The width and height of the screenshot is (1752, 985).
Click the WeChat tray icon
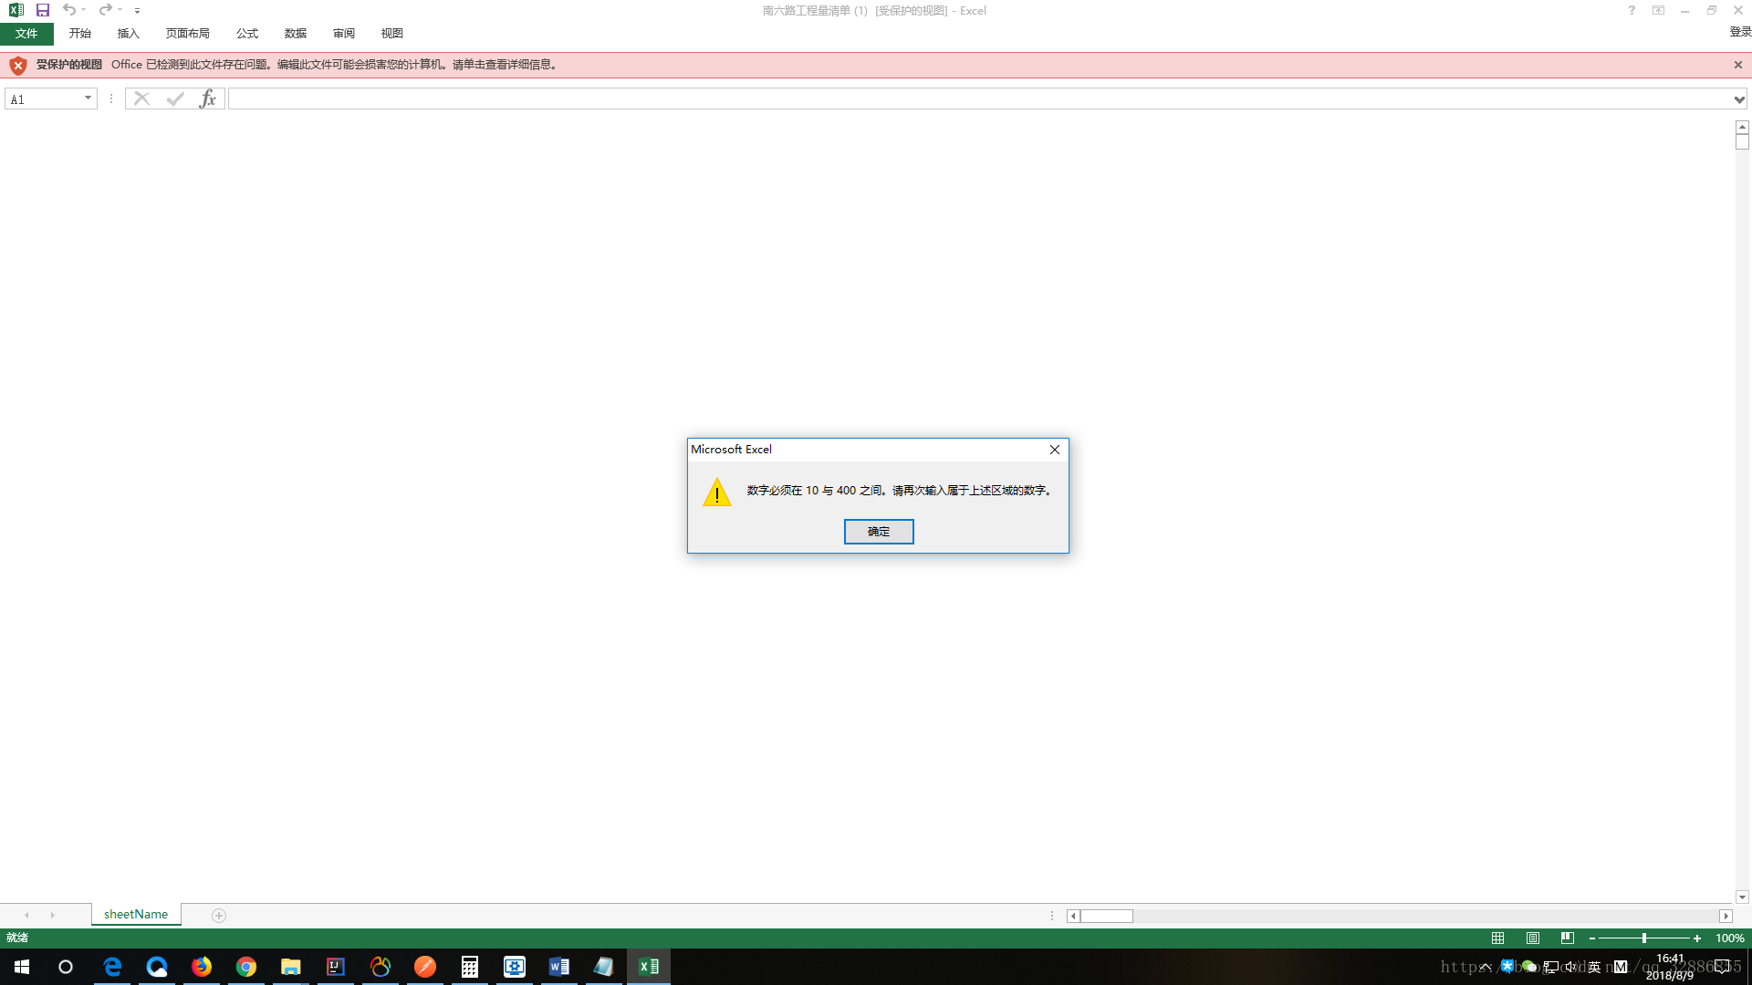(x=1530, y=967)
